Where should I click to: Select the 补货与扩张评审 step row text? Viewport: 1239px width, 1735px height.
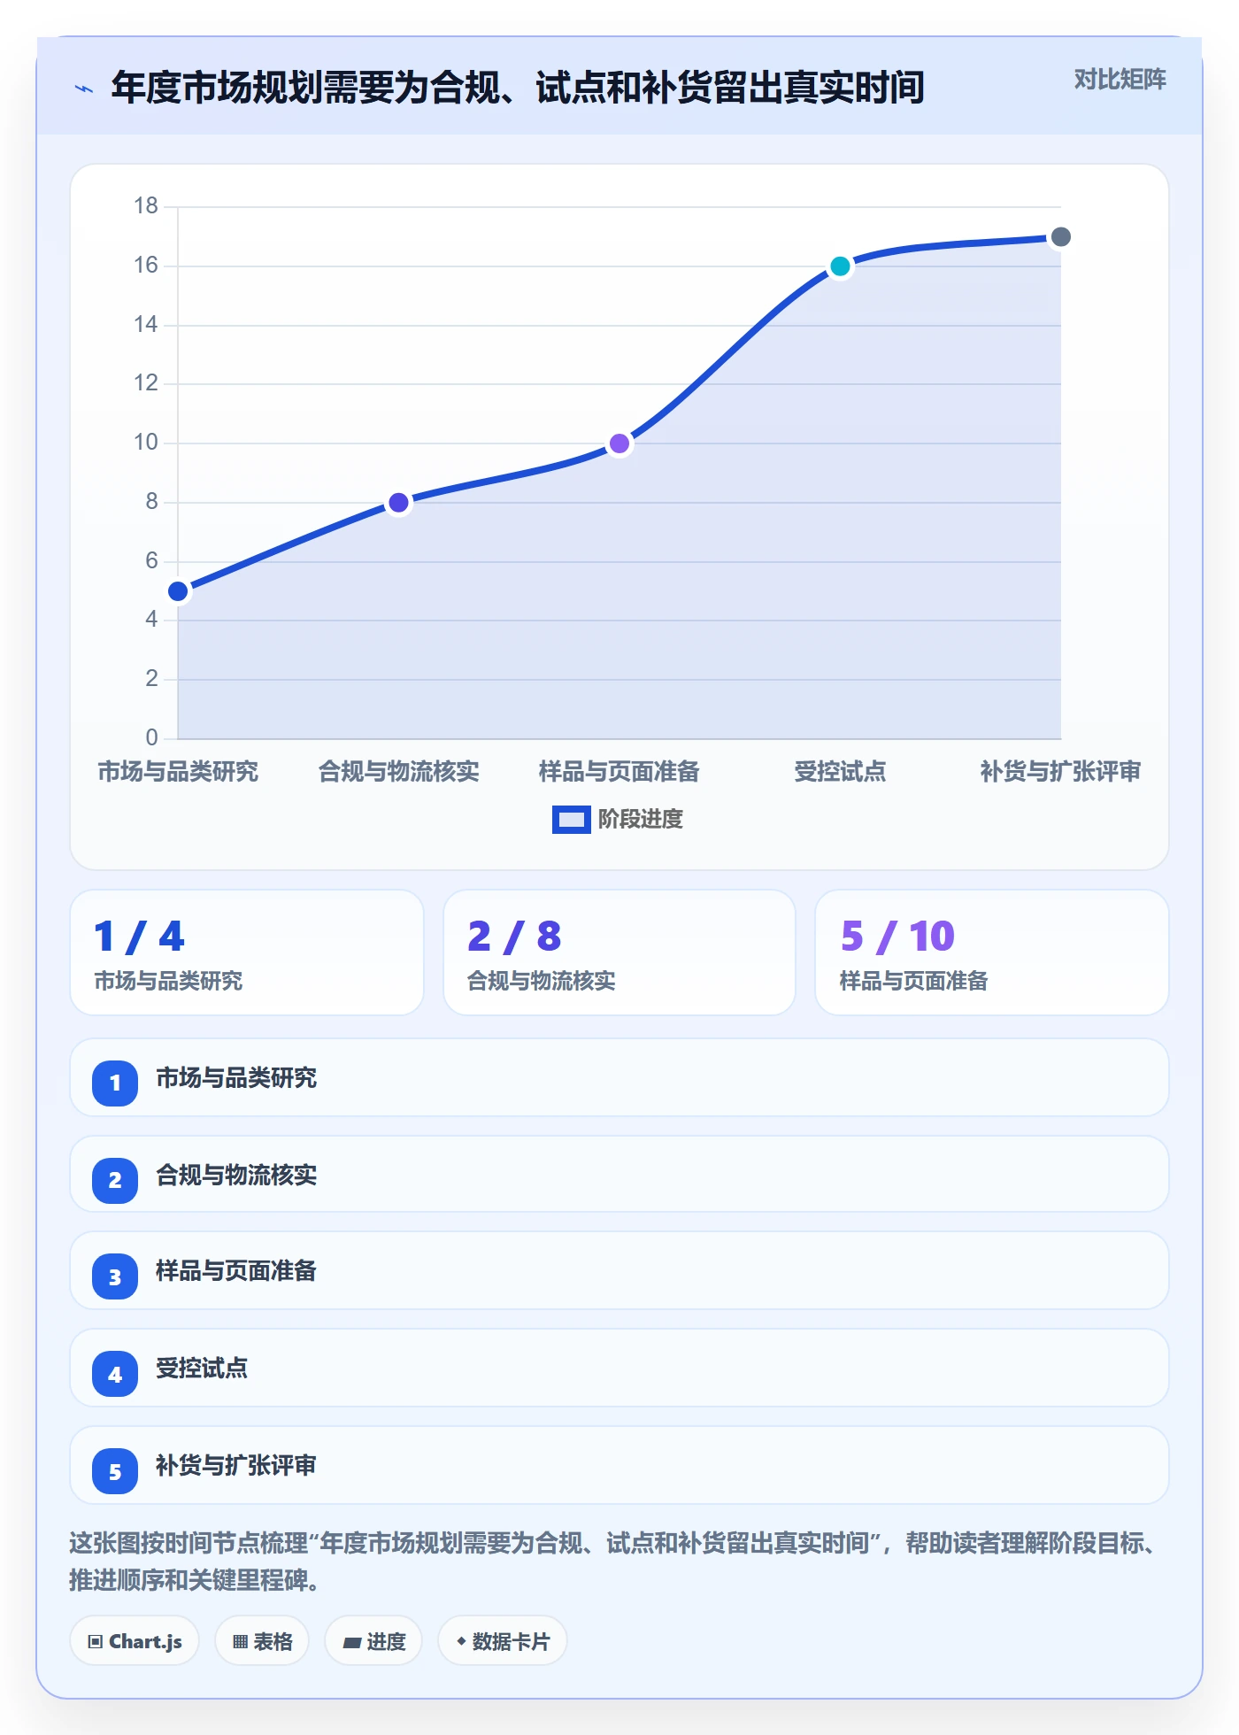[236, 1466]
